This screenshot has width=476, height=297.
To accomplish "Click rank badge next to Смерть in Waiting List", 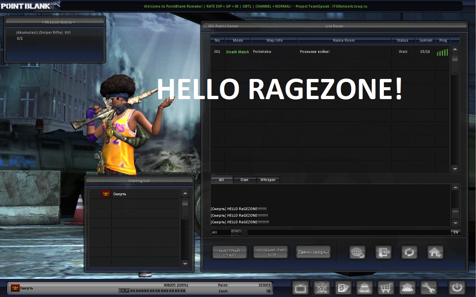I will click(106, 194).
